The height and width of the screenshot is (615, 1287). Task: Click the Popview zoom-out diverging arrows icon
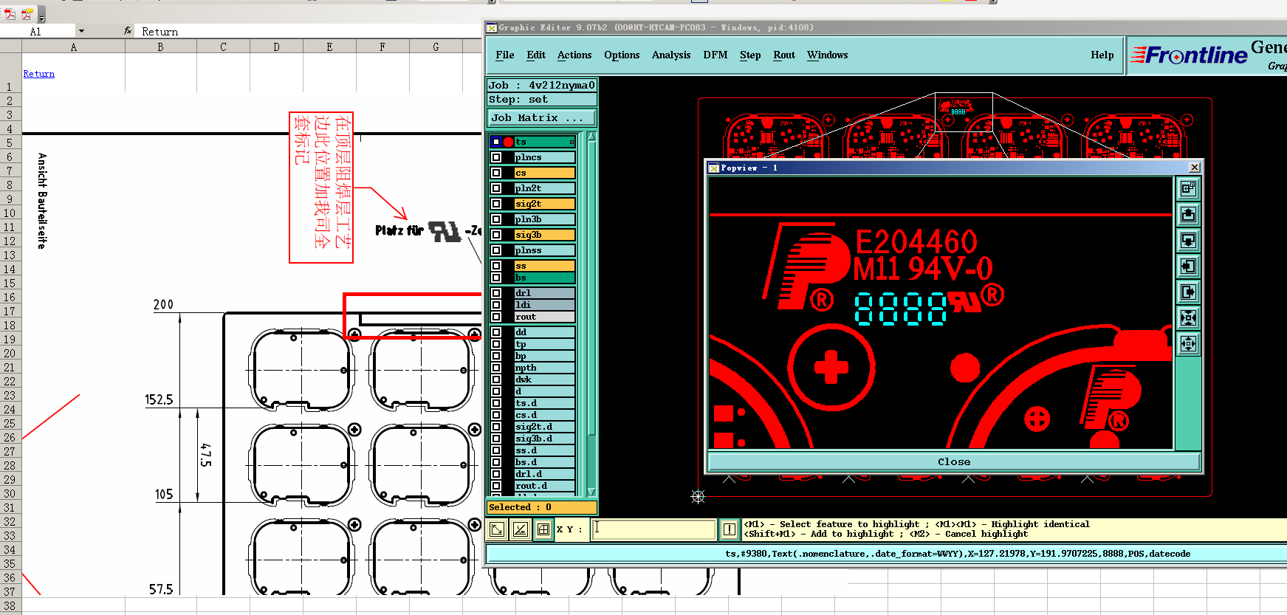point(1188,344)
